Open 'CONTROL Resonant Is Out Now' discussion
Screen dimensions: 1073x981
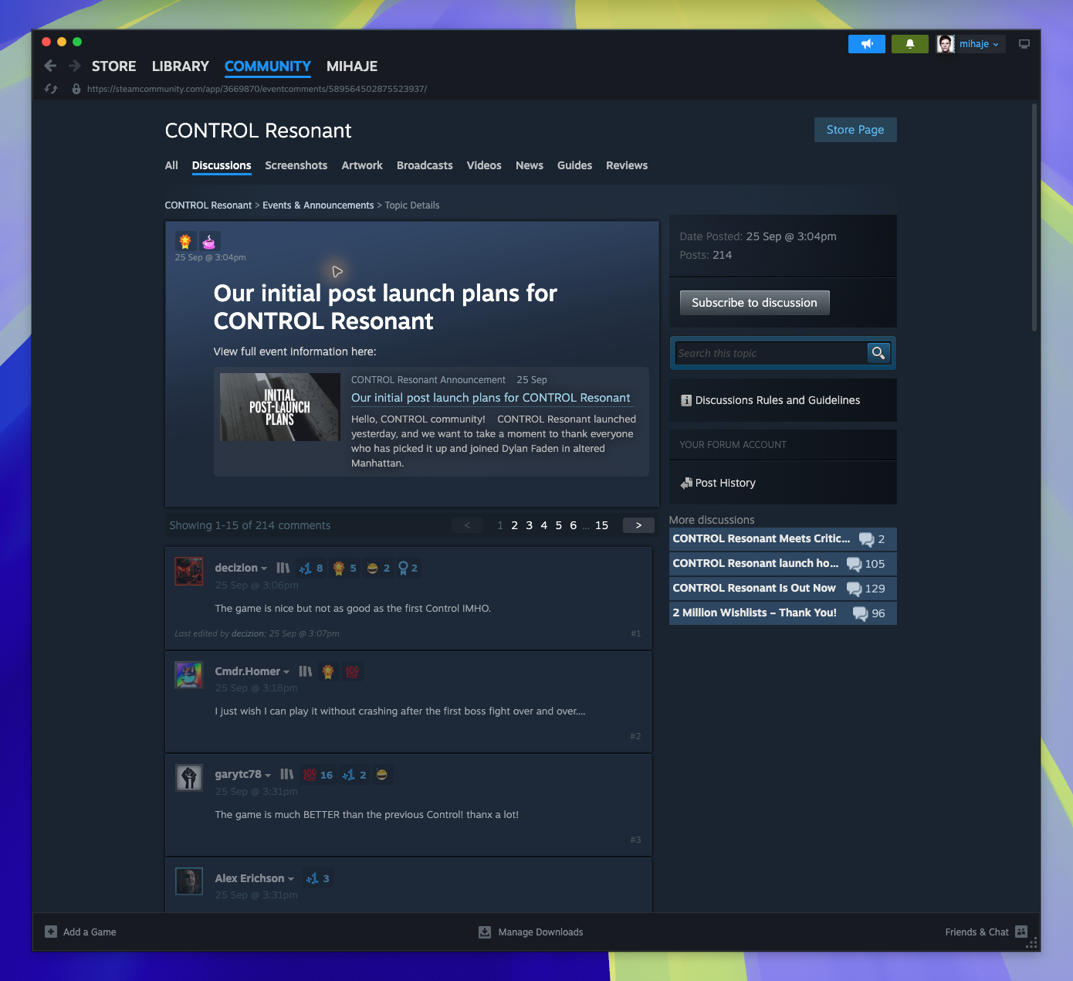tap(783, 588)
